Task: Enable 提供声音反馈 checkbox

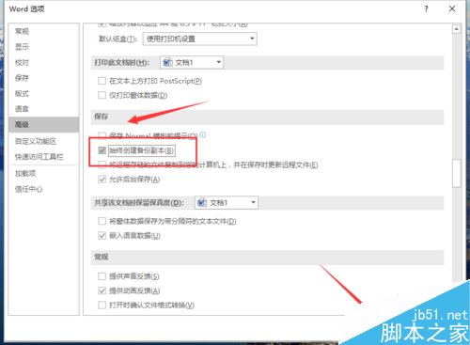Action: point(102,276)
